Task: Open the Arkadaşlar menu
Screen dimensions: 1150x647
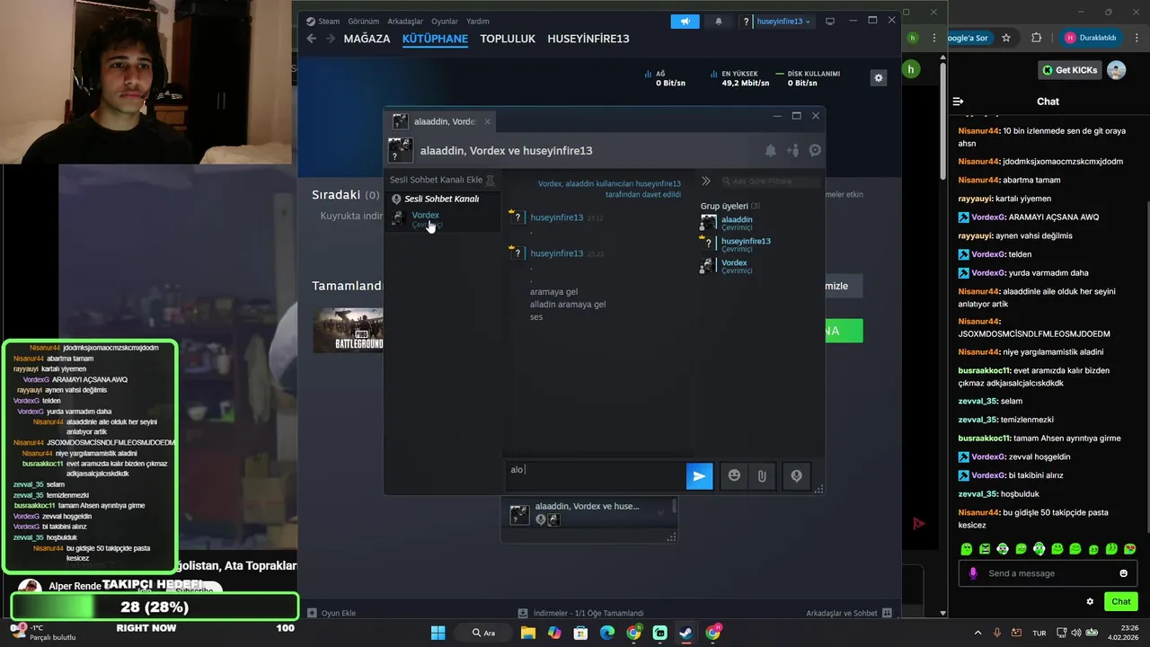Action: click(405, 22)
